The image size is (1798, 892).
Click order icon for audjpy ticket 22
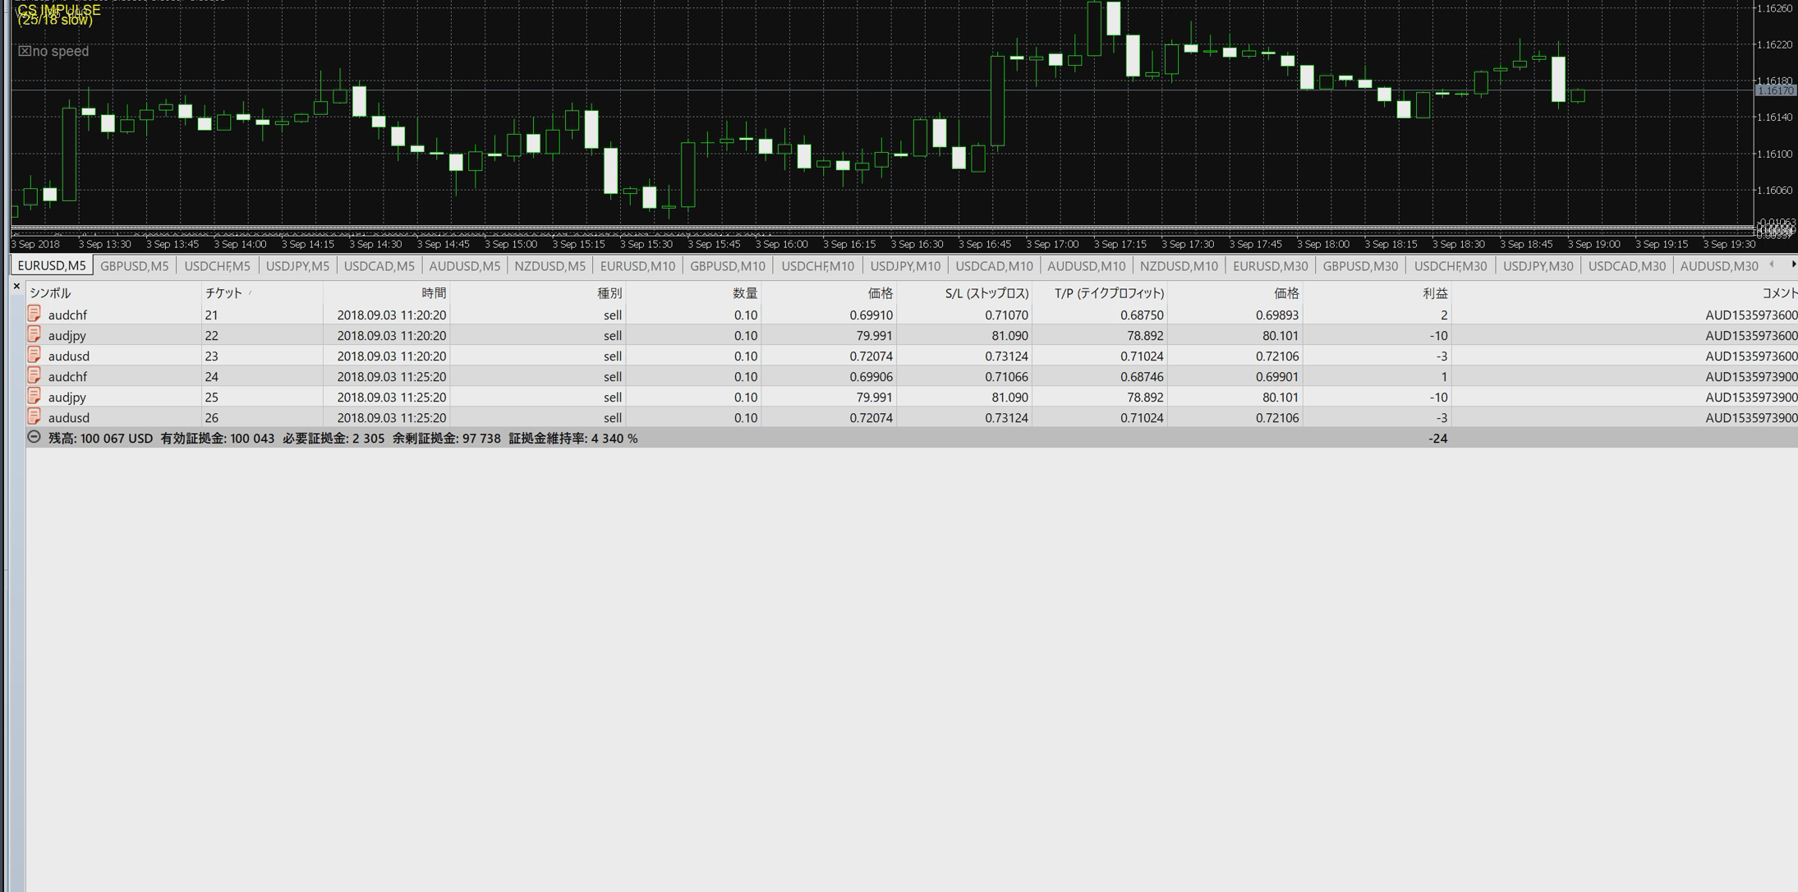click(34, 334)
